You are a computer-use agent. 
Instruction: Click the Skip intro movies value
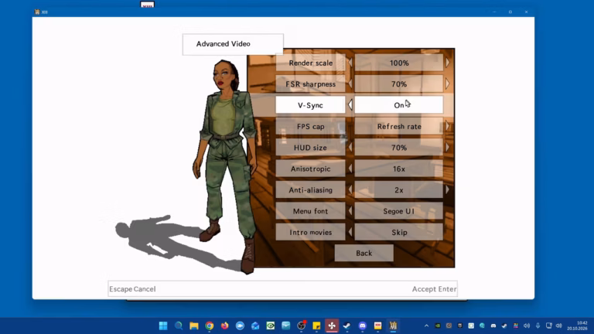399,232
